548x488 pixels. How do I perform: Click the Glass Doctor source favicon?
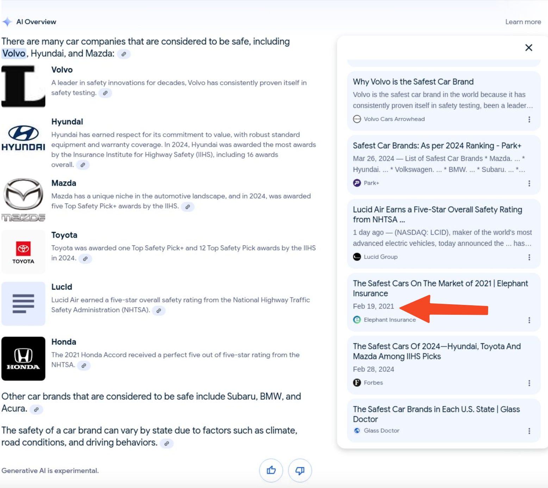click(x=357, y=431)
